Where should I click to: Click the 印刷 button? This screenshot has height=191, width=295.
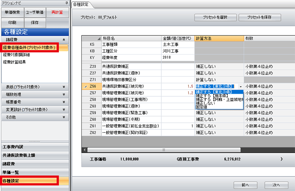(x=12, y=23)
